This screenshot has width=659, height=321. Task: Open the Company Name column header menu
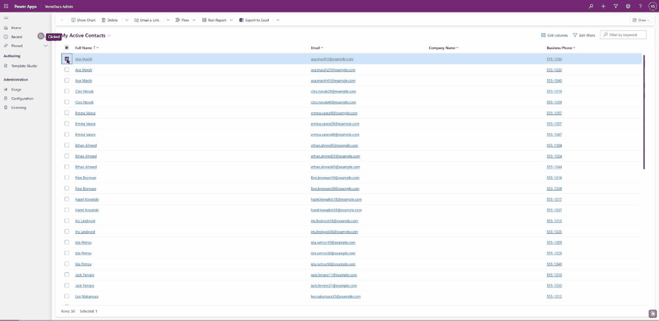[x=444, y=48]
